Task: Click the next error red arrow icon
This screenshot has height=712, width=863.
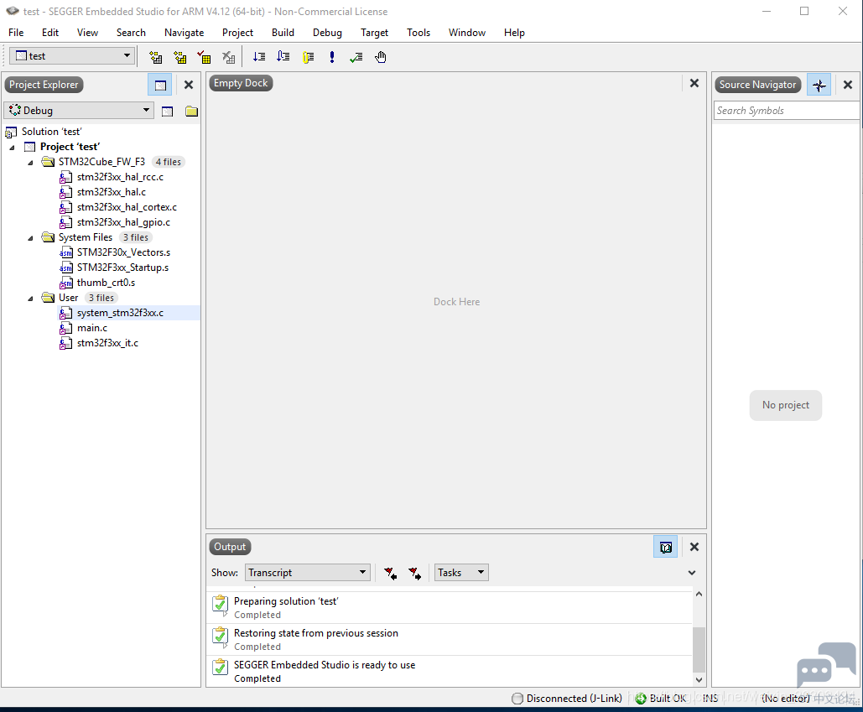Action: pos(414,574)
